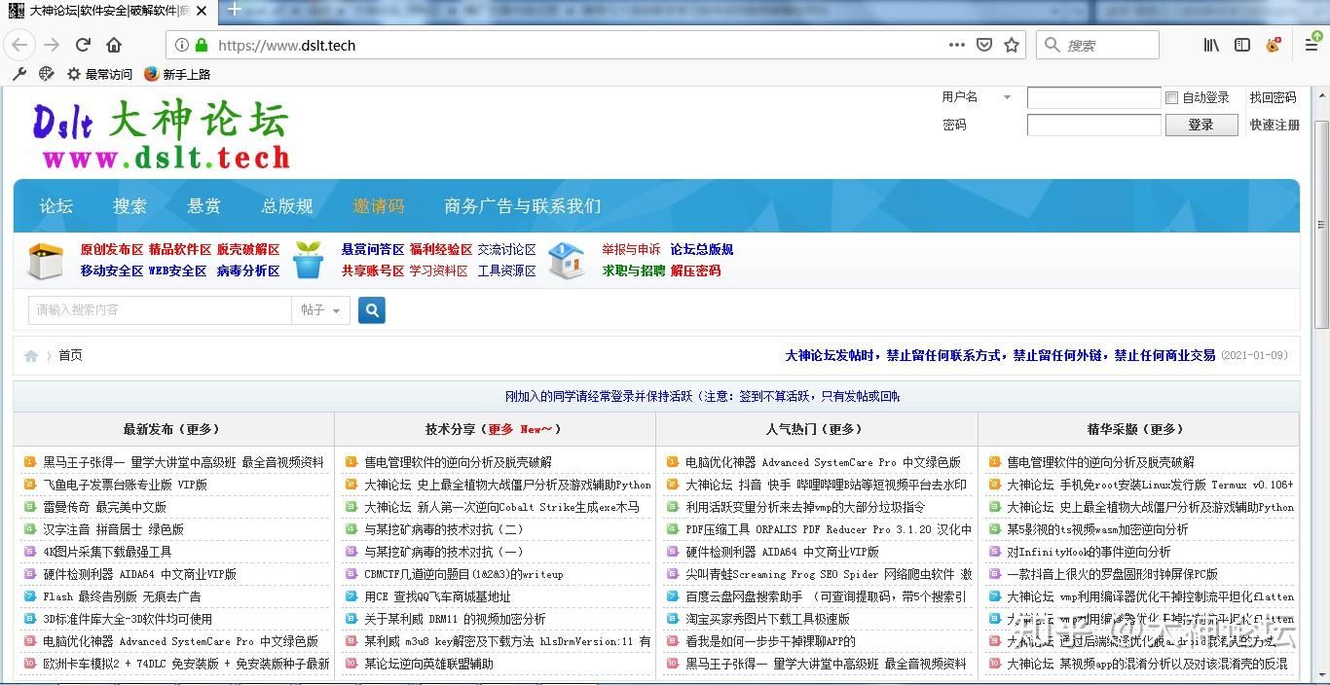Open post 淘宝买家秀图片下载工具极速版

tap(767, 619)
